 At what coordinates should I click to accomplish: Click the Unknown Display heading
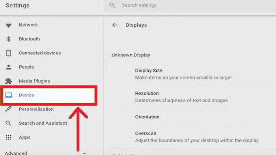131,55
